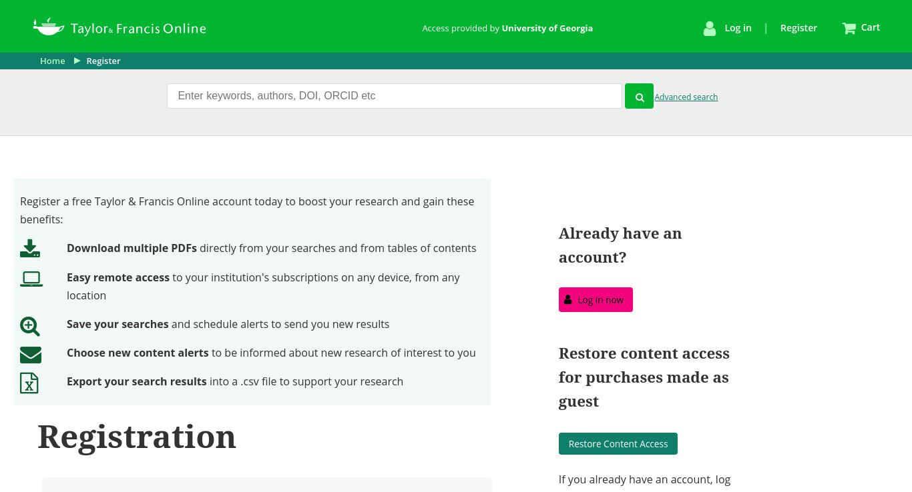Open Advanced search link
Screen dimensions: 912x492
[686, 97]
